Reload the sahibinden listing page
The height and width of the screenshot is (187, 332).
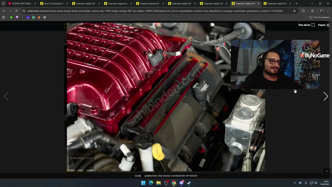[16, 11]
